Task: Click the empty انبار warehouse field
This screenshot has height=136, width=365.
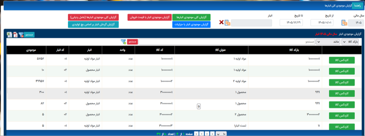Action: [x=251, y=23]
